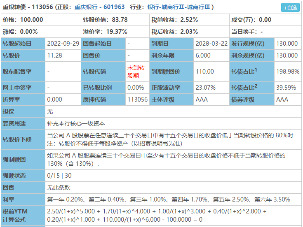303x227 pixels.
Task: Select the 强赎状态 value 0/15 | 30
Action: pos(59,176)
